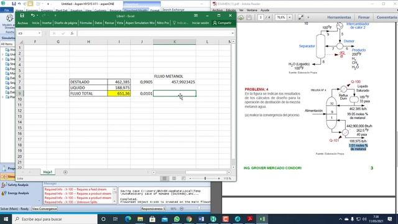Click the Excel formula bar input
Image resolution: width=398 pixels, height=224 pixels.
(x=154, y=33)
